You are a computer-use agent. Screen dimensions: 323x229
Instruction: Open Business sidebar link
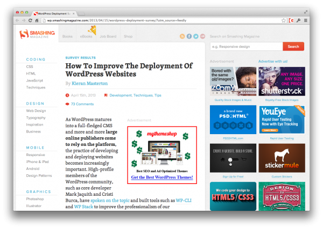(x=33, y=131)
